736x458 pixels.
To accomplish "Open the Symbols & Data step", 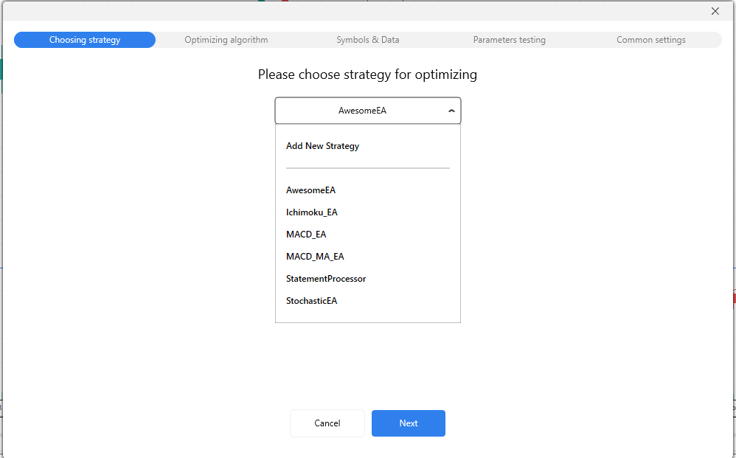I will pos(367,40).
